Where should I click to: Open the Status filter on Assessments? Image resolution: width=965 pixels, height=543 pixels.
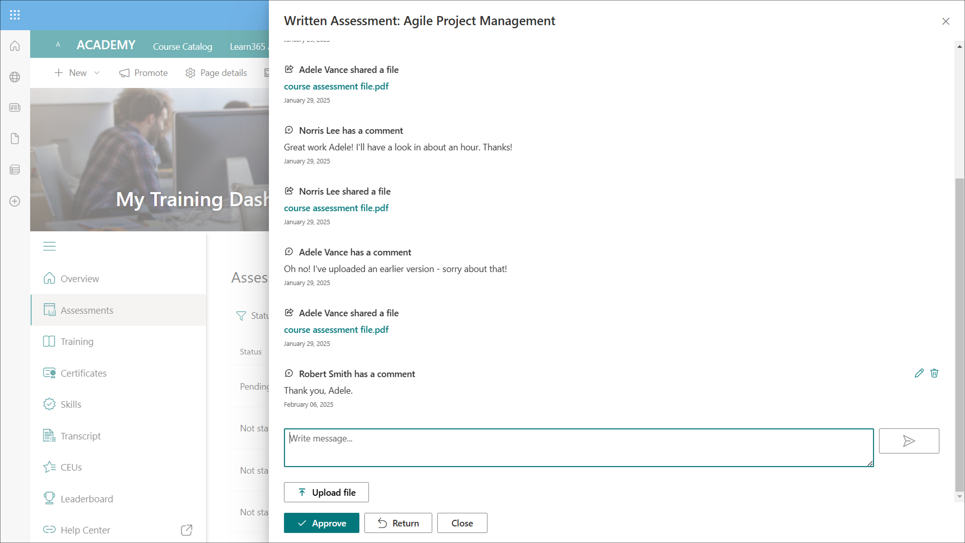tap(251, 316)
